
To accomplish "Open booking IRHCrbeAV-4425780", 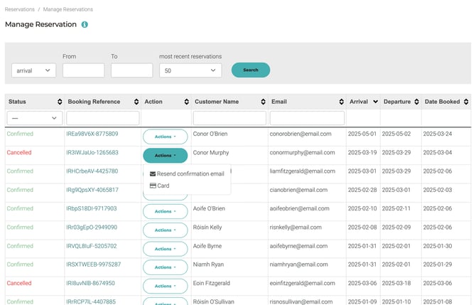I will pos(92,171).
